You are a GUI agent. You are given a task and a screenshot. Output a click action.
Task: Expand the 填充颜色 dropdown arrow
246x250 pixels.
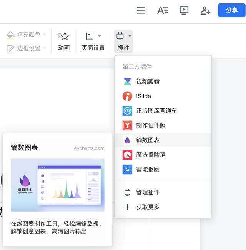coord(45,35)
